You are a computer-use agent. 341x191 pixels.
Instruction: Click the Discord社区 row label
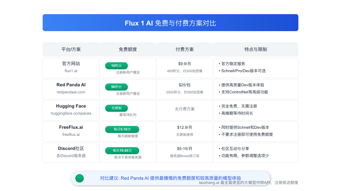(x=71, y=148)
